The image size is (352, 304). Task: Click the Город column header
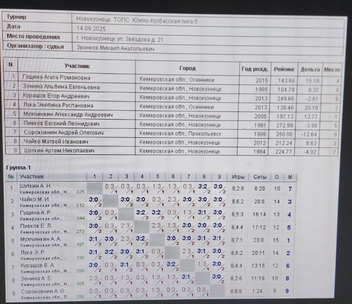(187, 68)
